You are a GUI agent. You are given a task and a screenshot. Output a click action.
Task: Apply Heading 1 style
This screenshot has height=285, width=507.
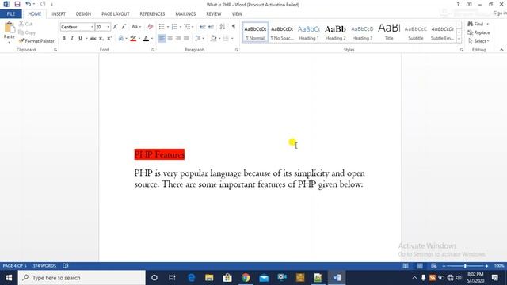[308, 32]
